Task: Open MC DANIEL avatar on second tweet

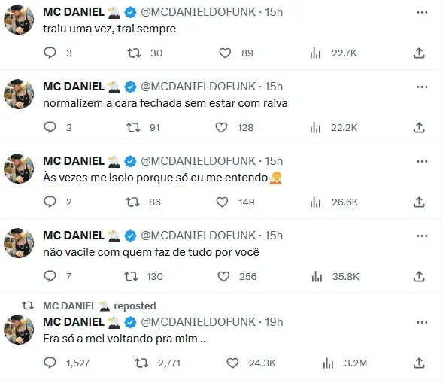Action: pyautogui.click(x=19, y=94)
